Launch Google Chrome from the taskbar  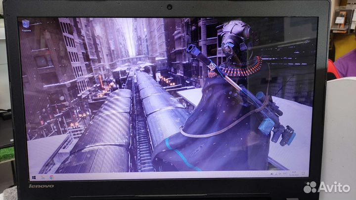52,177
